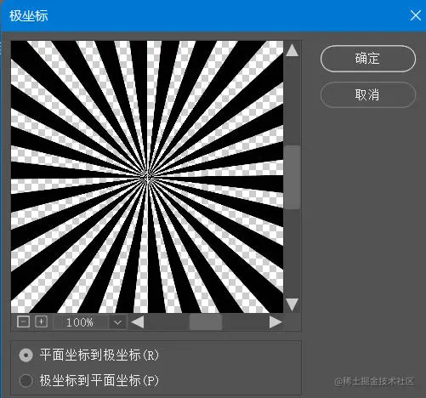Screen dimensions: 426x398
Task: Open the 100% zoom level dropdown
Action: coord(117,322)
